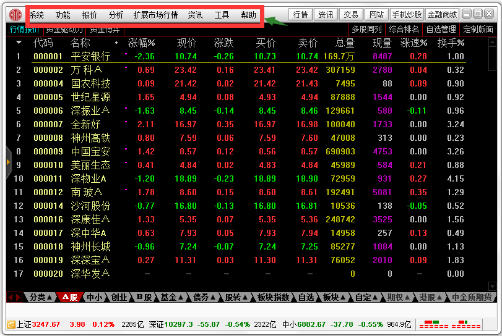Viewport: 502px width, 336px height.
Task: Sort by 涨幅% column header
Action: (x=142, y=43)
